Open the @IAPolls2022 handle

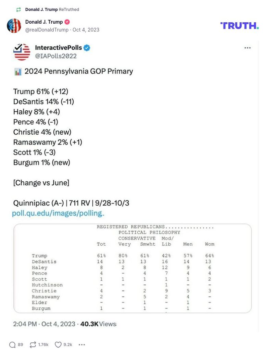[x=56, y=56]
